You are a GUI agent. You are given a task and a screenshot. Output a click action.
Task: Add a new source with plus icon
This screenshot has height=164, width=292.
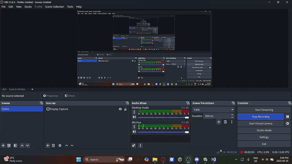(48, 145)
